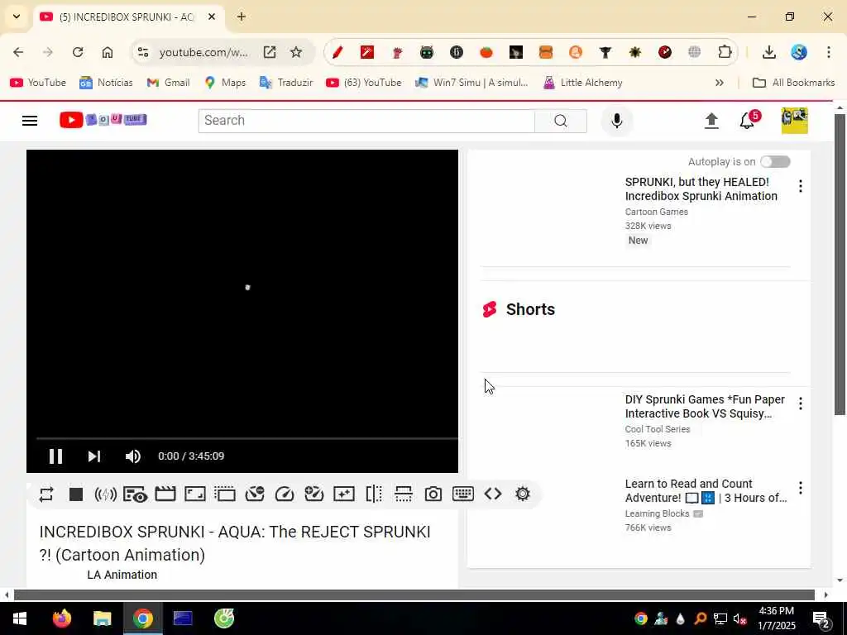The image size is (847, 635).
Task: Seek on the video progress bar
Action: (x=246, y=438)
